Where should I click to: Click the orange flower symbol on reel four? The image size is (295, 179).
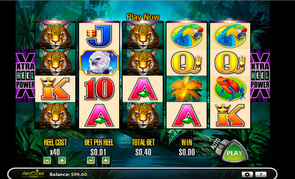click(x=186, y=88)
